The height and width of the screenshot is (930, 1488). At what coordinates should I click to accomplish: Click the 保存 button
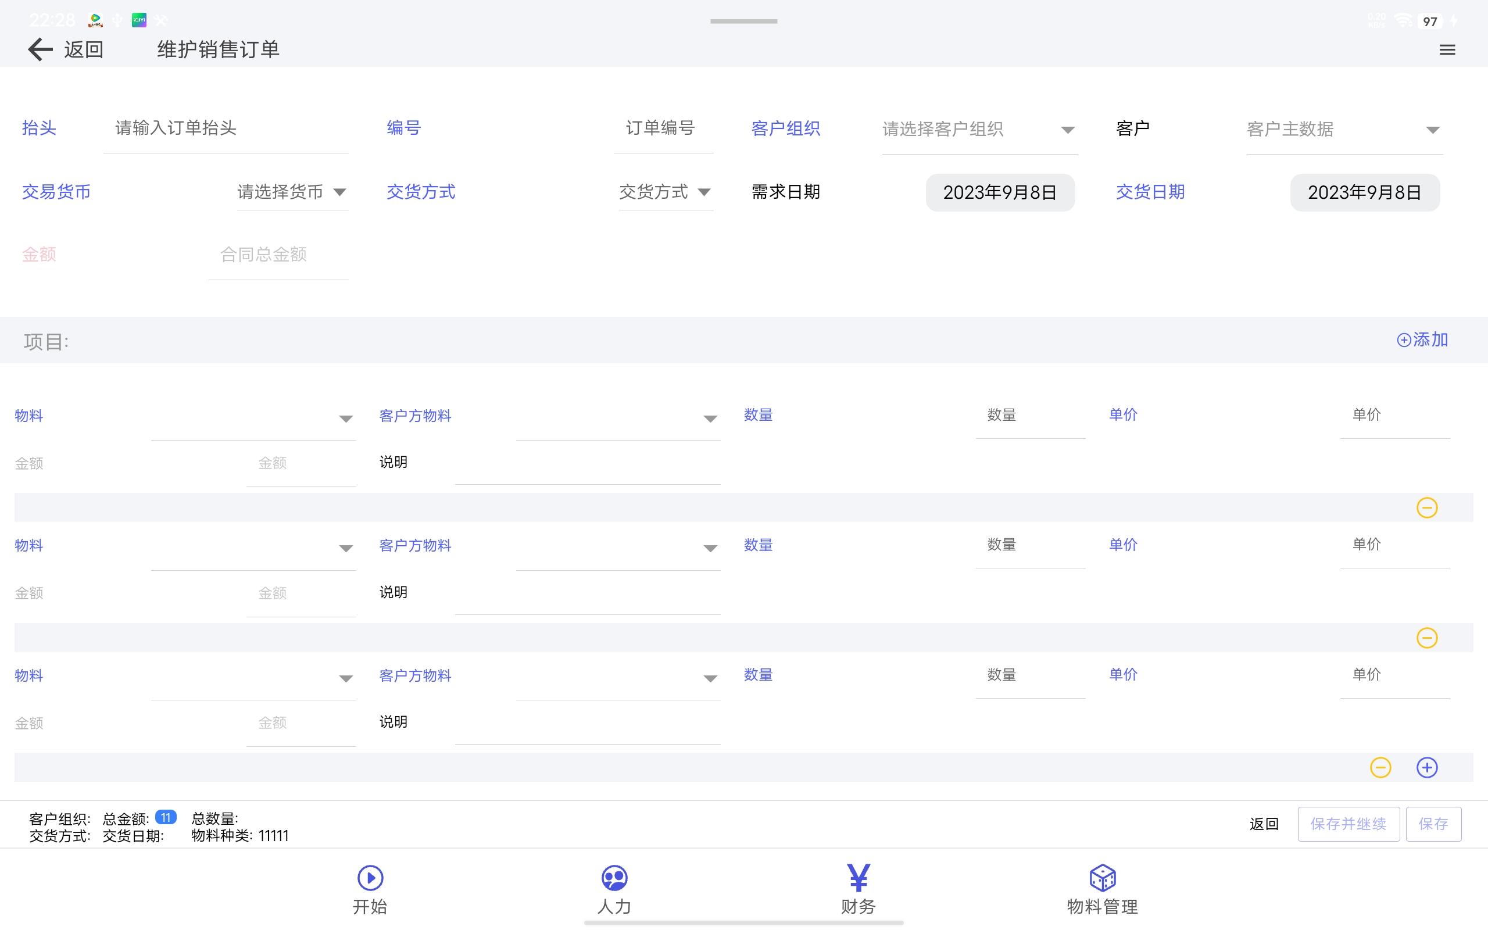tap(1433, 824)
